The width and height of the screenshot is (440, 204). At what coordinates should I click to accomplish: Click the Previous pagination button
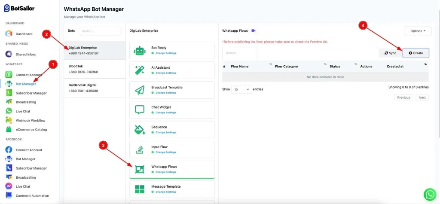403,97
